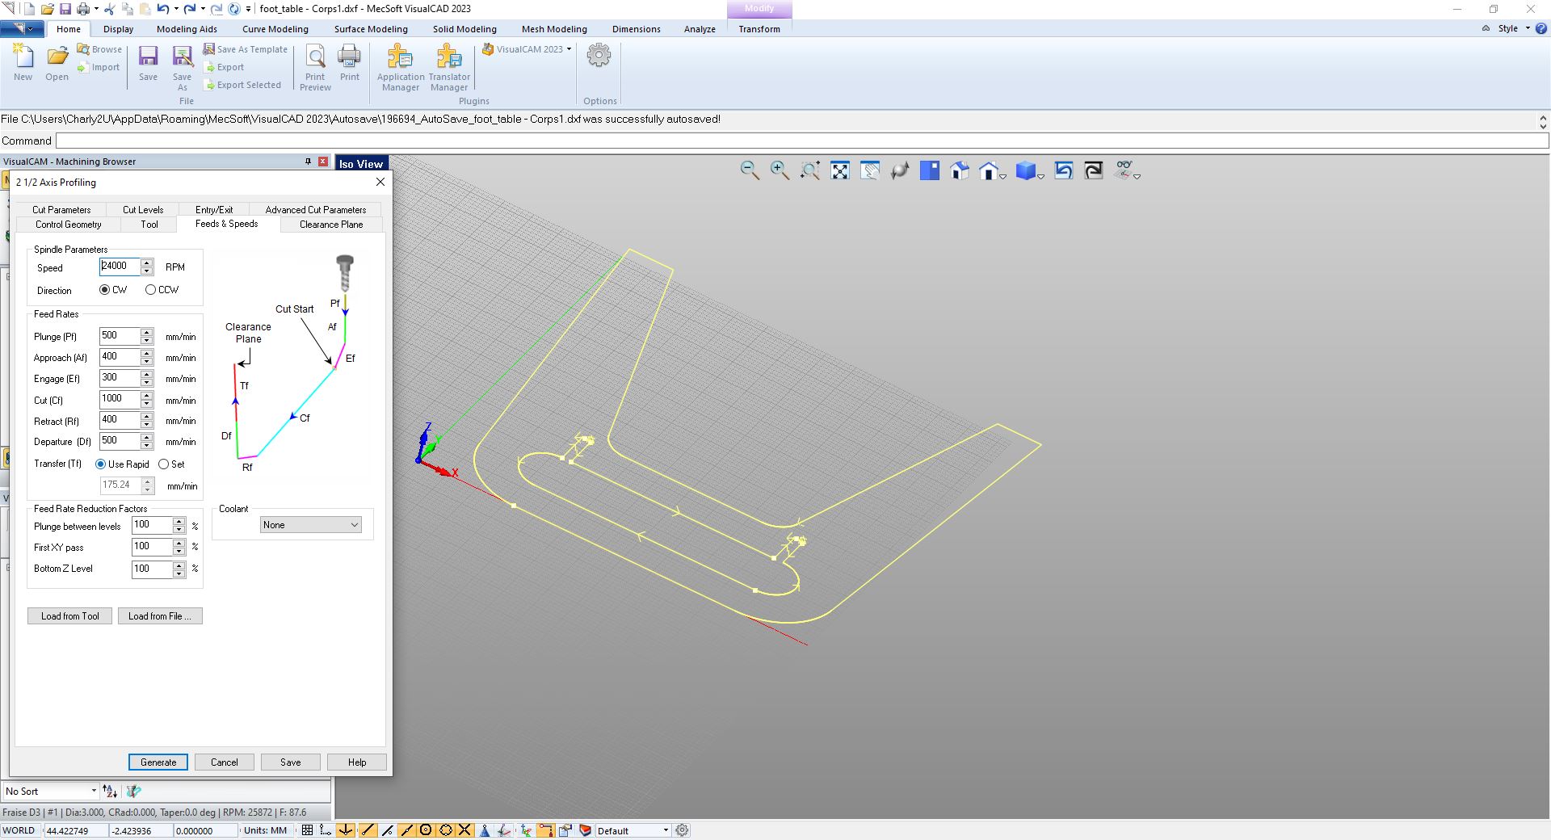The image size is (1551, 840).
Task: Open Dimensions ribbon tab
Action: [x=637, y=29]
